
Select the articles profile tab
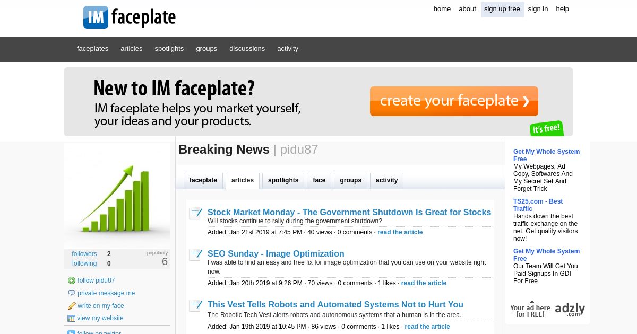243,181
